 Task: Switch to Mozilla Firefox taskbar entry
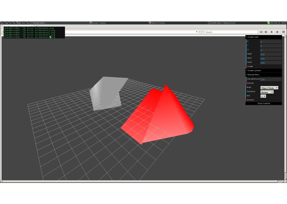tap(157, 23)
